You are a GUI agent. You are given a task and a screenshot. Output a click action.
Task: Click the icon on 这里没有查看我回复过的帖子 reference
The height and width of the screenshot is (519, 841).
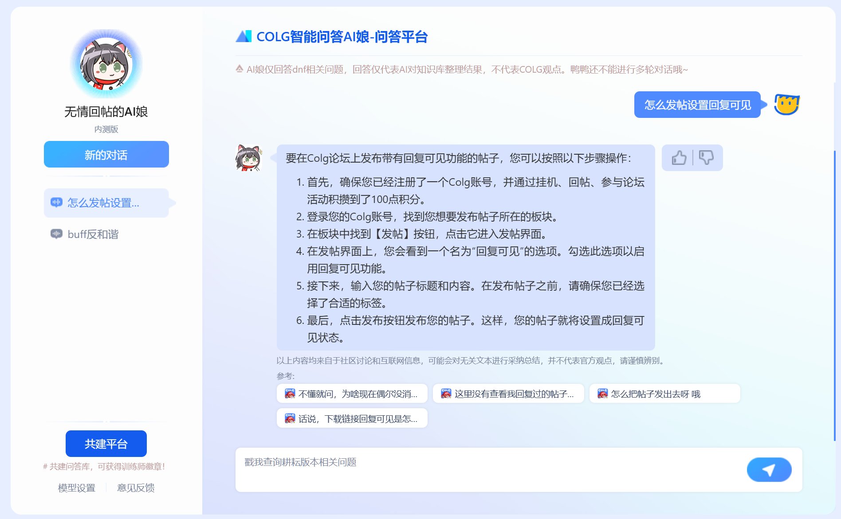pyautogui.click(x=446, y=394)
